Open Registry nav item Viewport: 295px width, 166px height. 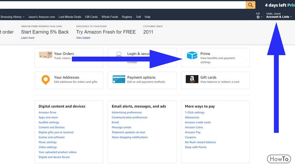(x=127, y=17)
